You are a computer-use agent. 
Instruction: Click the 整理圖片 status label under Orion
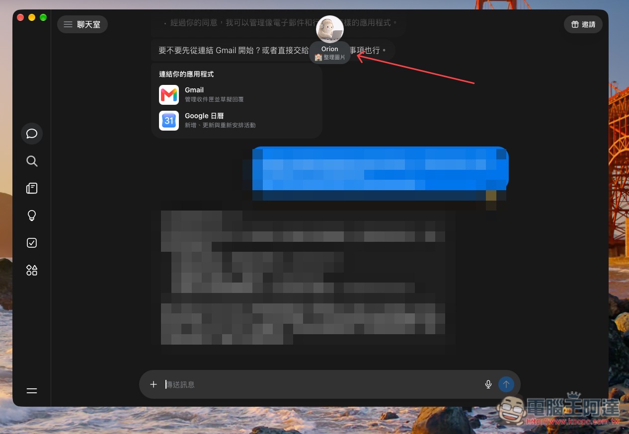point(330,58)
